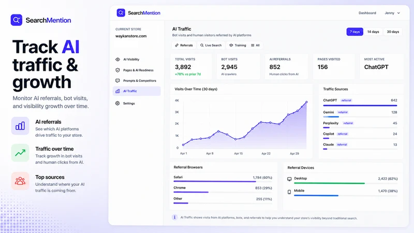The height and width of the screenshot is (233, 414).
Task: Click the All list icon in the filter
Action: (x=253, y=45)
